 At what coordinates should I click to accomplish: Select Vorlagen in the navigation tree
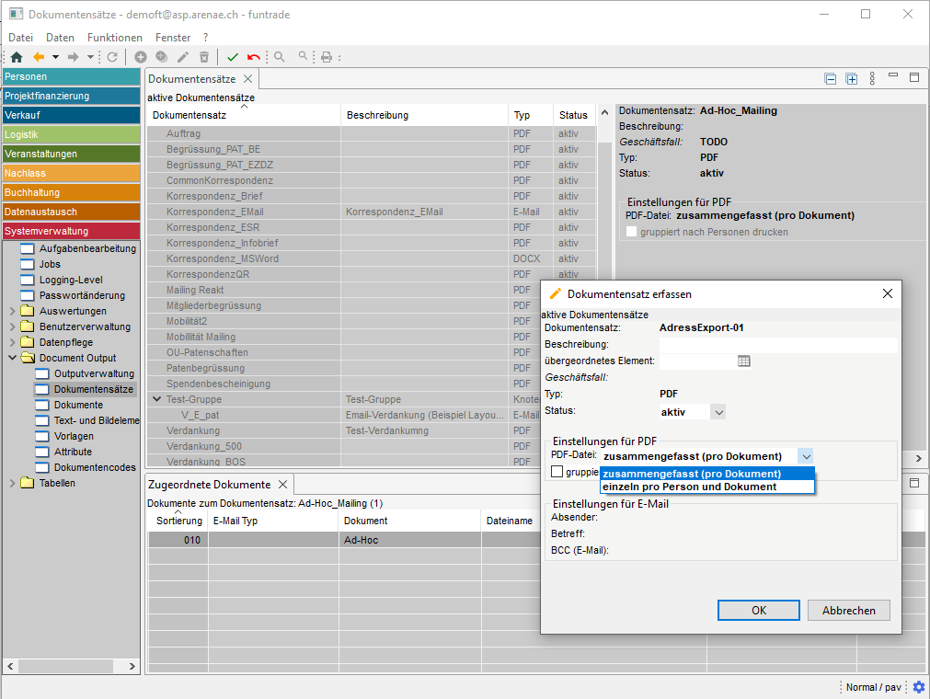[x=74, y=436]
